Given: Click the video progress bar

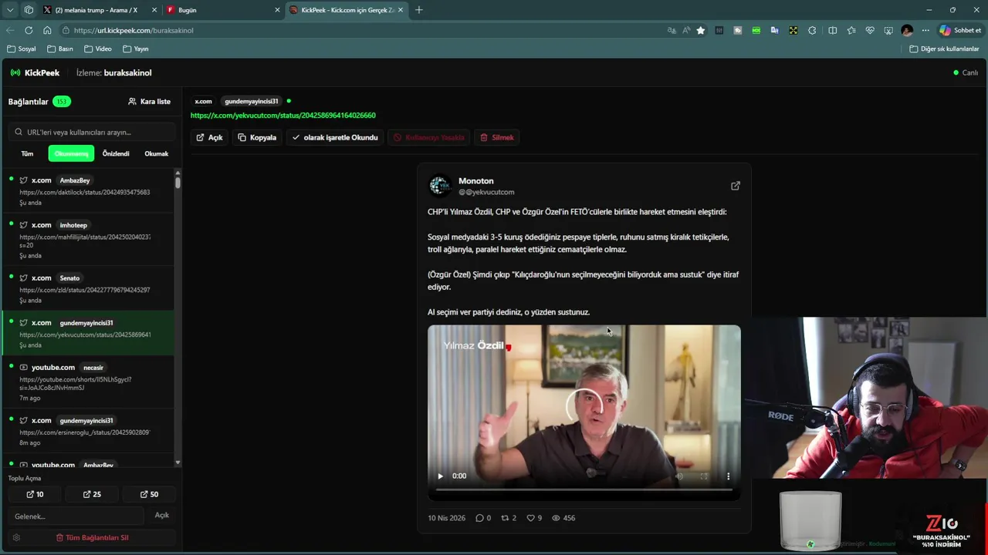Looking at the screenshot, I should click(584, 489).
